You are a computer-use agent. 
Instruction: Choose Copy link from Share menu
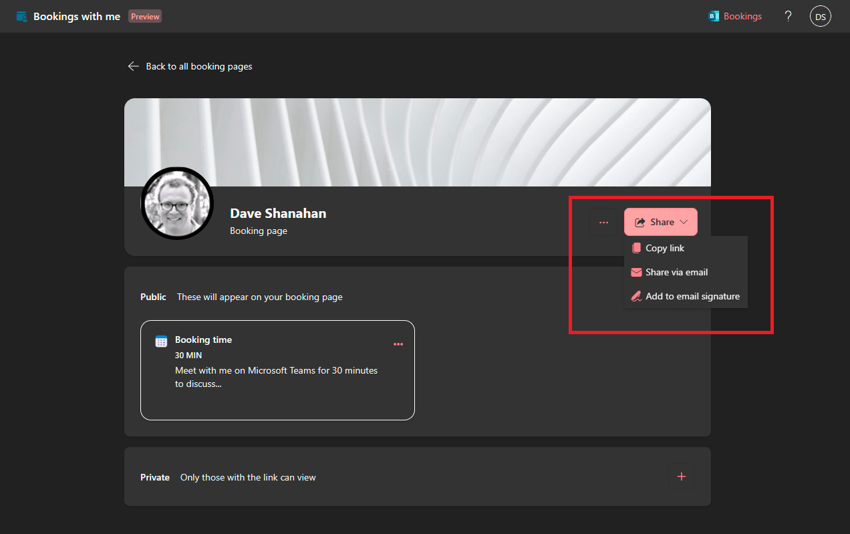[686, 248]
